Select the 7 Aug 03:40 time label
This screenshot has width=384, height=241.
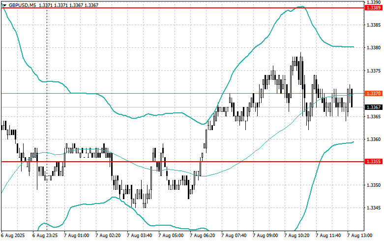click(140, 236)
